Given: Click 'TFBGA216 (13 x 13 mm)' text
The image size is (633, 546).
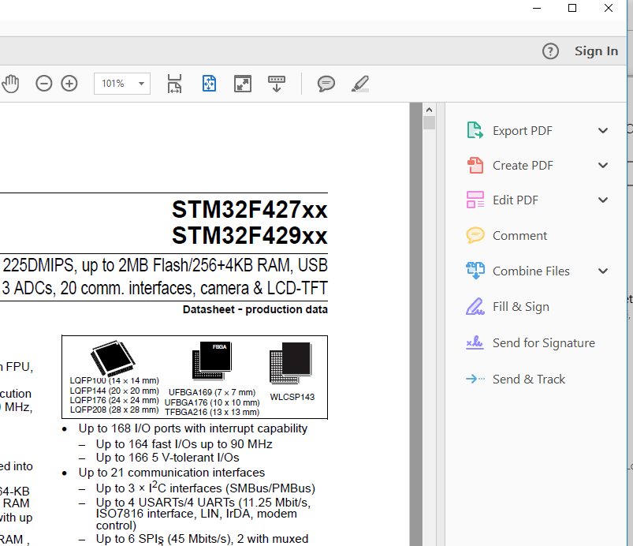Looking at the screenshot, I should point(212,412).
